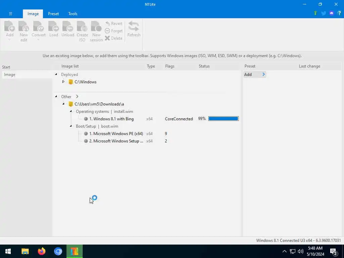Collapse Boot/Setup | boot.wim section

71,126
